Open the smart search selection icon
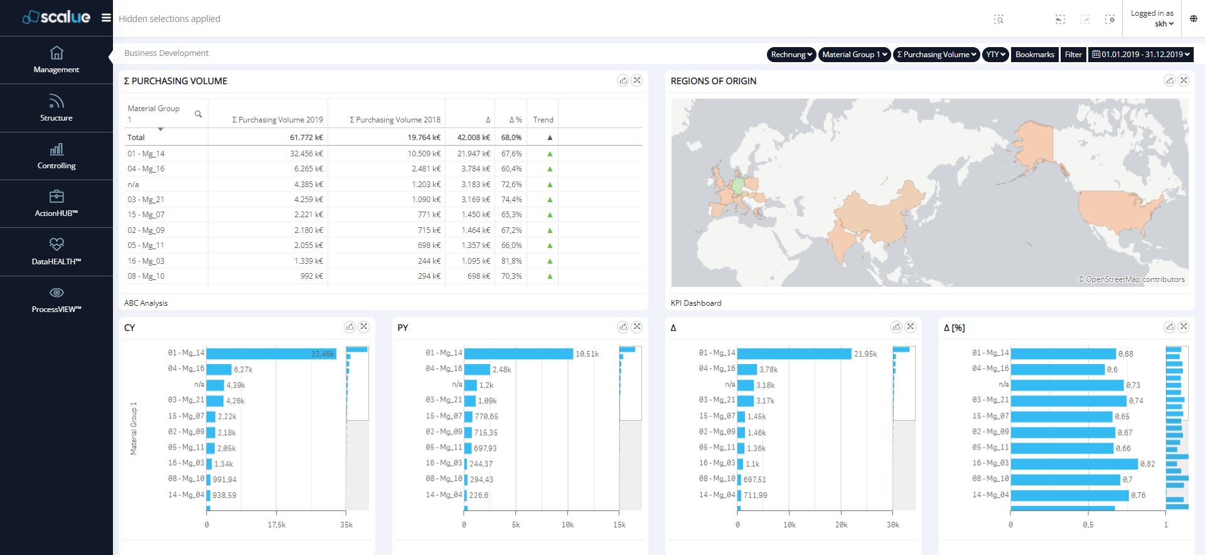The height and width of the screenshot is (555, 1205). (x=999, y=19)
